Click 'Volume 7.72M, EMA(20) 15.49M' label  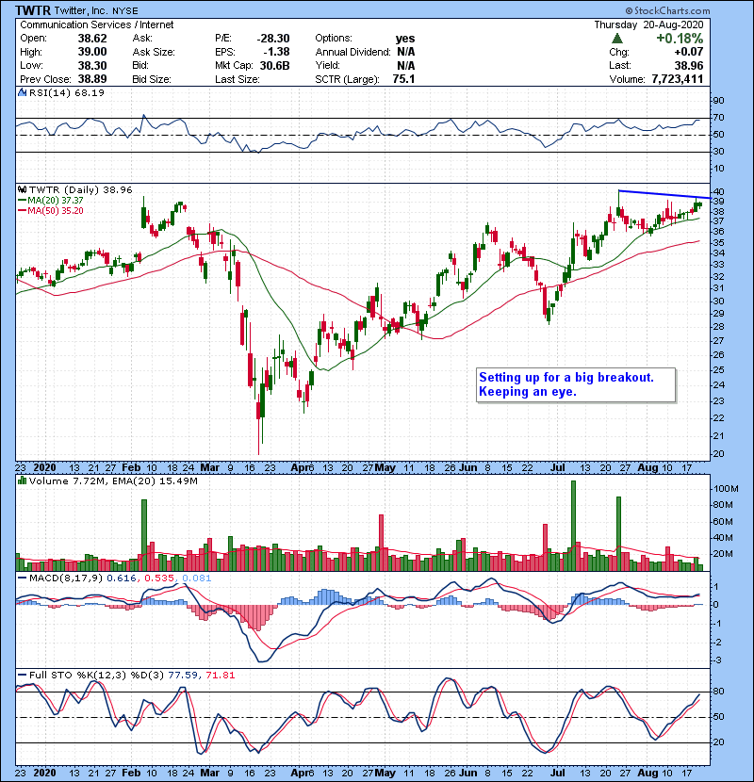pos(113,481)
